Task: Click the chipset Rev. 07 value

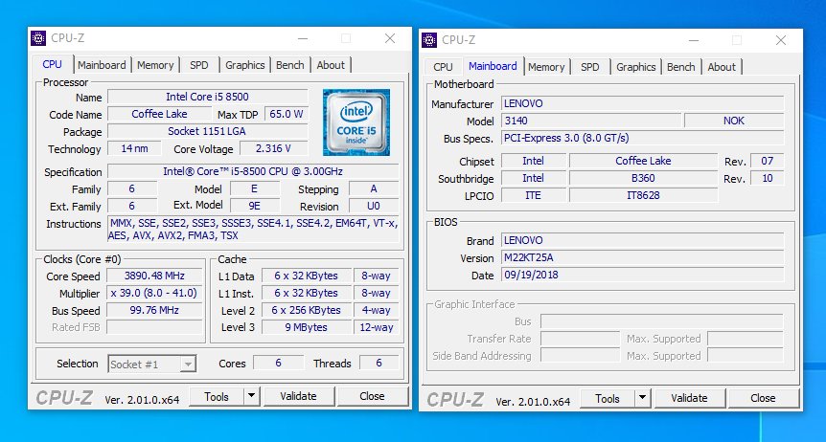Action: click(767, 161)
